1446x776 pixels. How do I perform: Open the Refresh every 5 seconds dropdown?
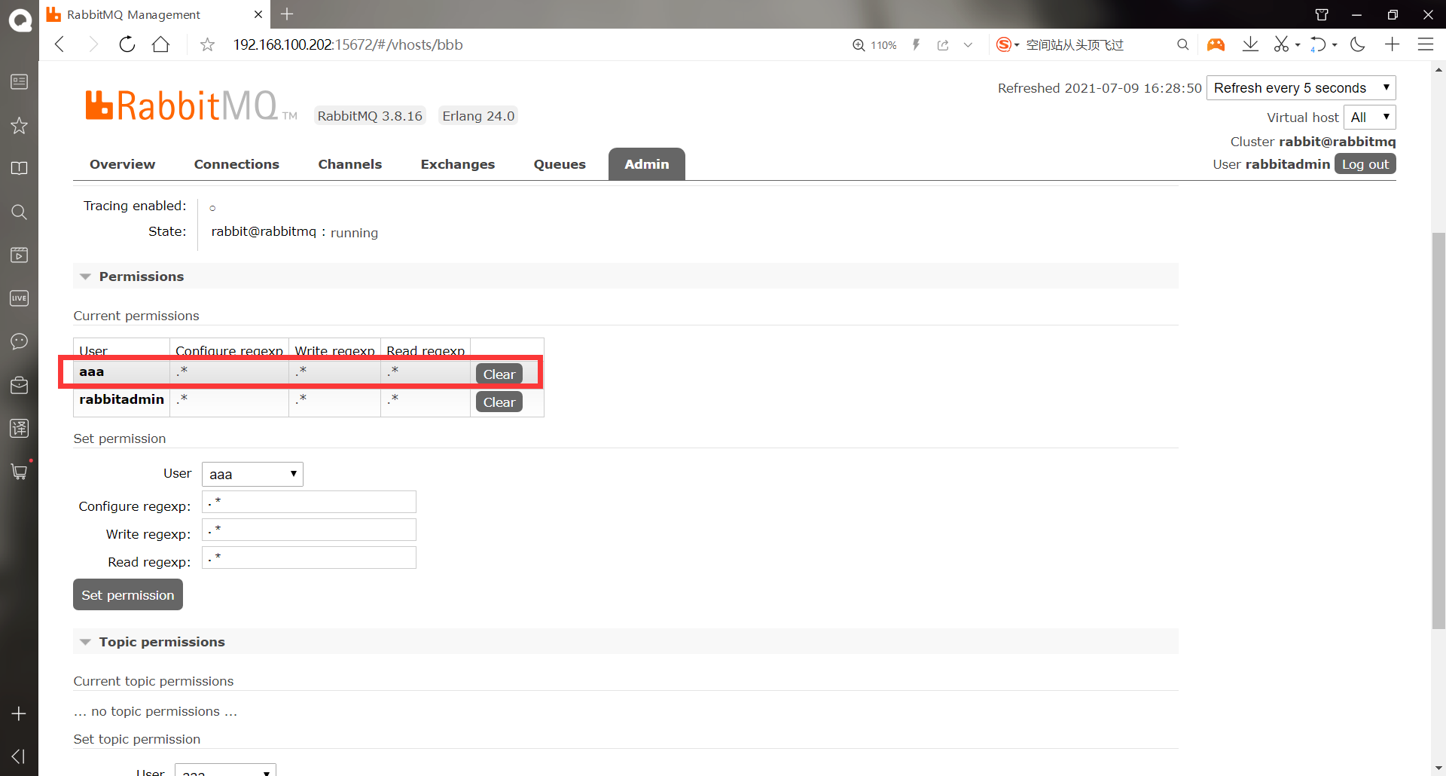[1301, 87]
